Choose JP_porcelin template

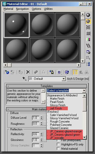click(x=57, y=138)
